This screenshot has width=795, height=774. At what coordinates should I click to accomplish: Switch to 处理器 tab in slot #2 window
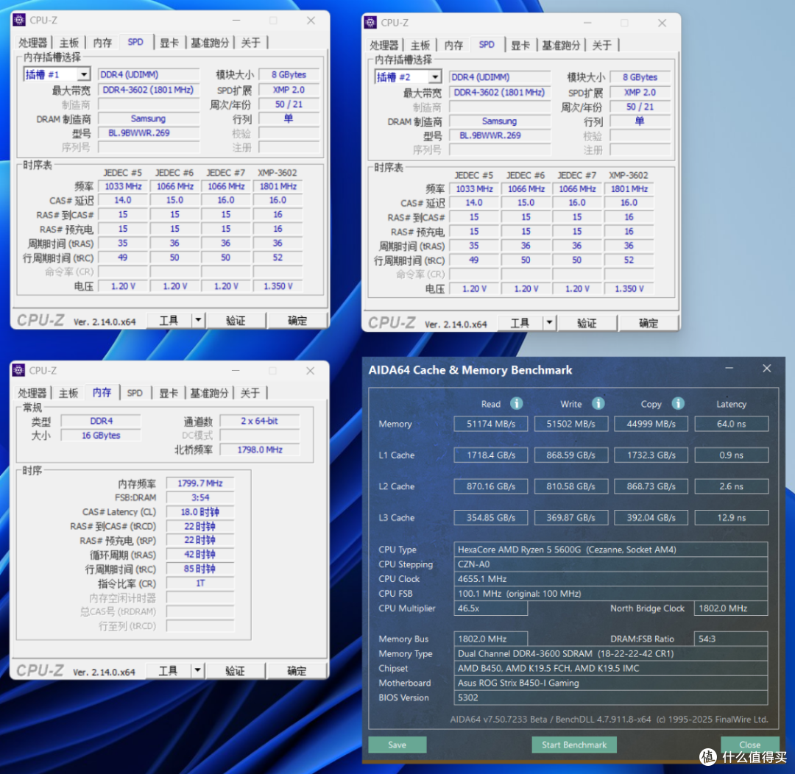click(384, 45)
